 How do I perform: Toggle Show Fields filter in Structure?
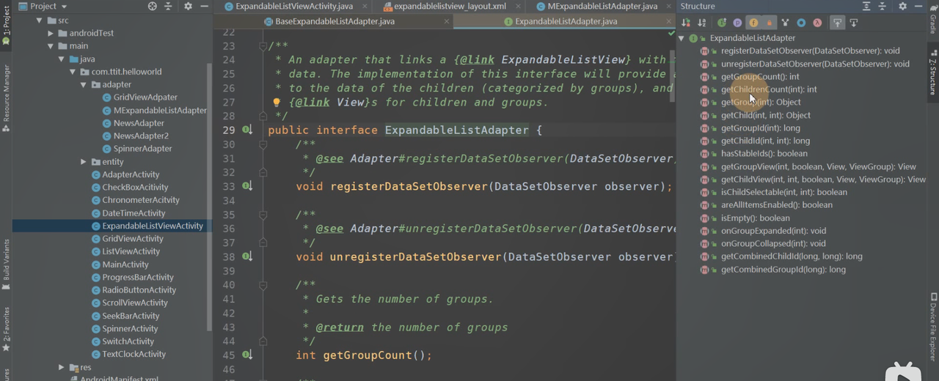pos(753,23)
